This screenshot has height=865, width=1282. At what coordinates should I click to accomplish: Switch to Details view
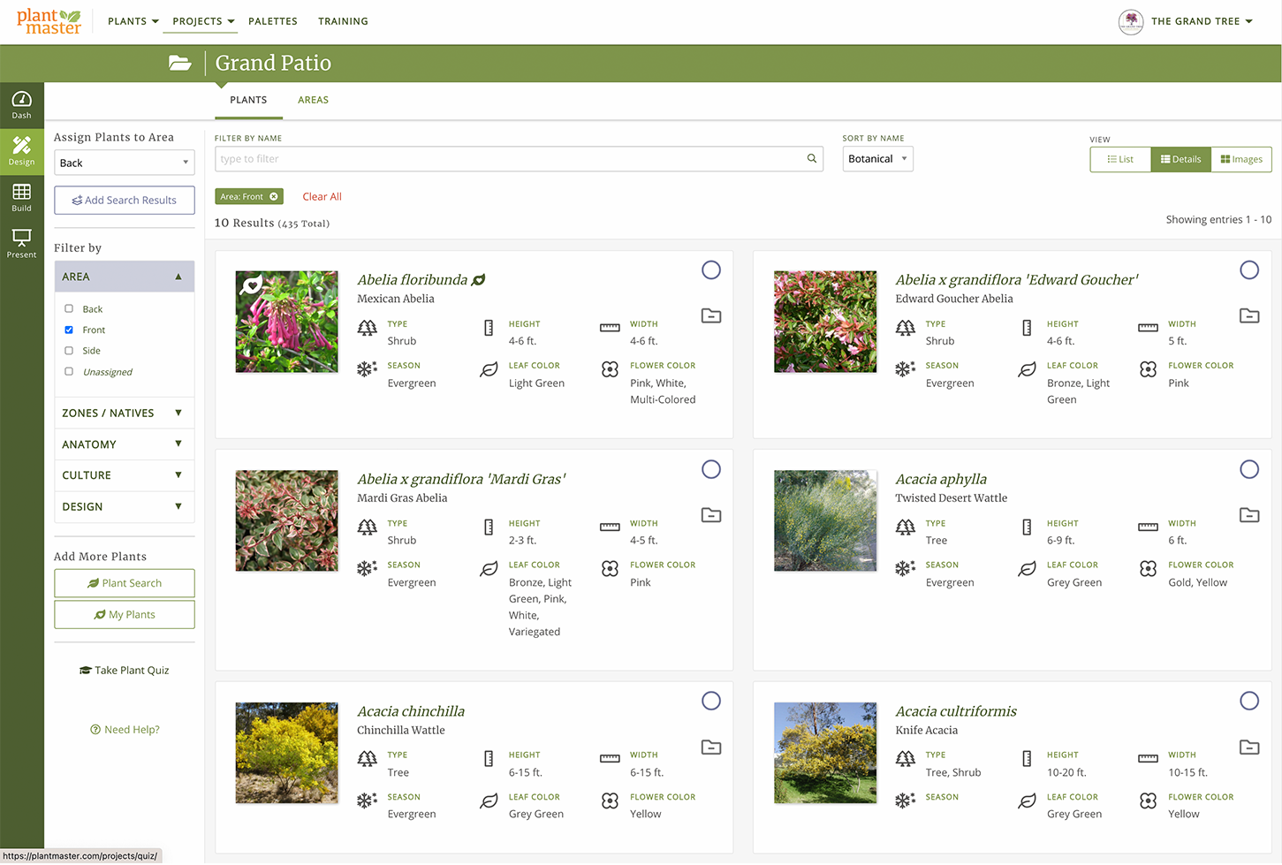click(1180, 159)
